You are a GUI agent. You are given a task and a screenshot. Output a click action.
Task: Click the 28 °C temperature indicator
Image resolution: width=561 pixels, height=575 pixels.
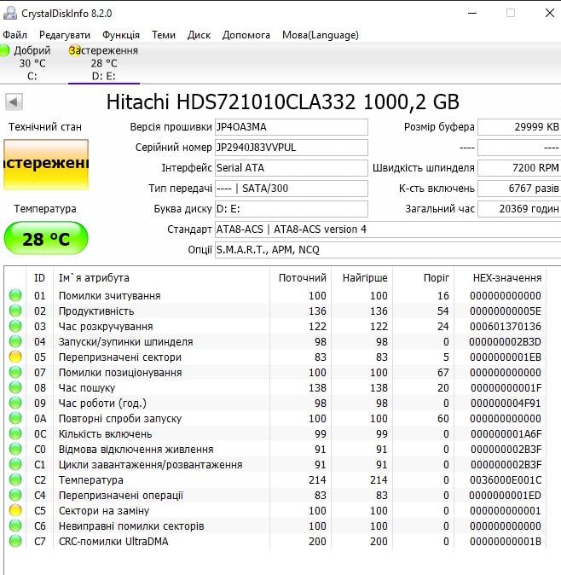(46, 238)
